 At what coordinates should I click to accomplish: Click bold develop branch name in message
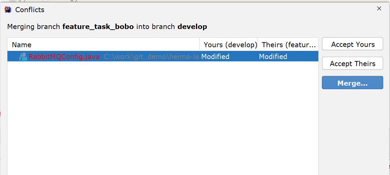[192, 27]
